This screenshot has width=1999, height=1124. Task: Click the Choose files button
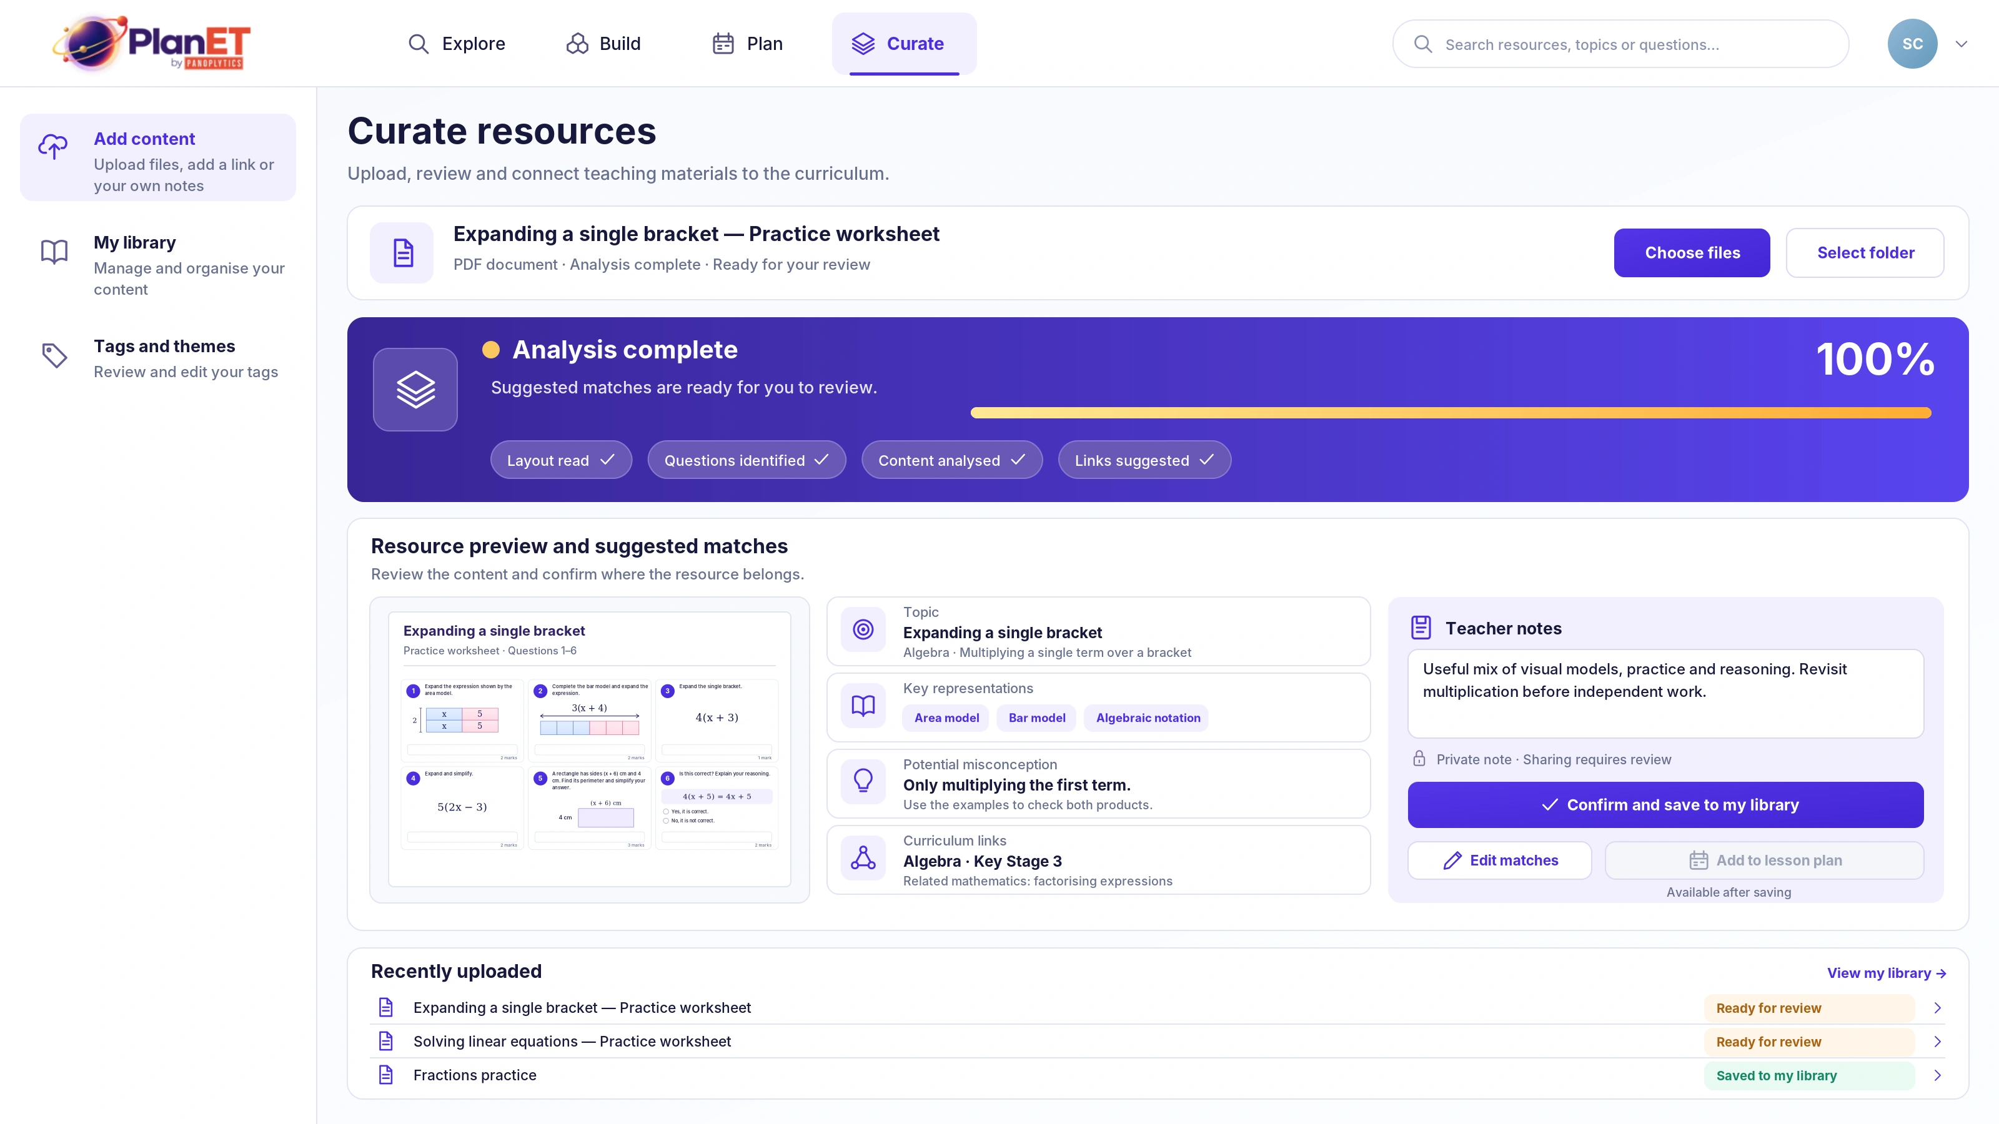pyautogui.click(x=1692, y=253)
